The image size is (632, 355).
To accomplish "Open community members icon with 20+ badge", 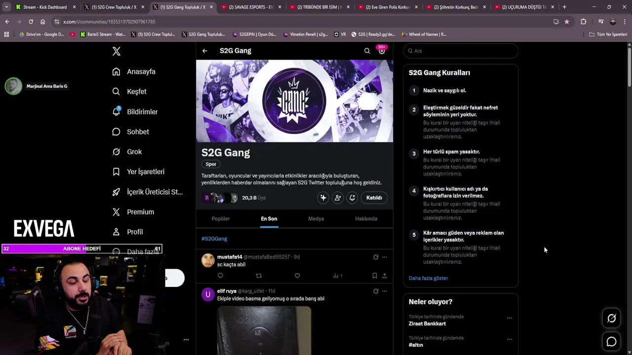I will [x=382, y=50].
